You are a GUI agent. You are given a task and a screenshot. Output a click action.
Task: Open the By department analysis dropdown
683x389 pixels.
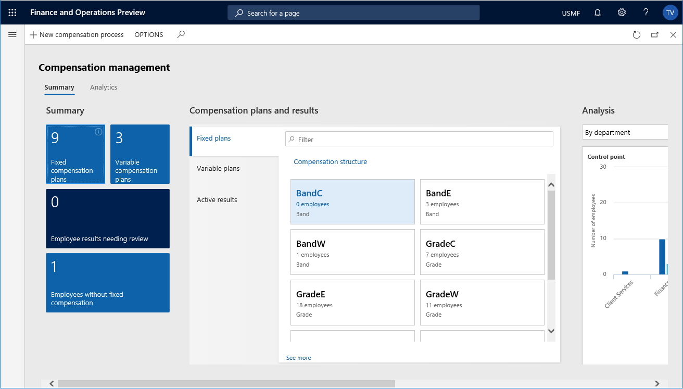625,132
